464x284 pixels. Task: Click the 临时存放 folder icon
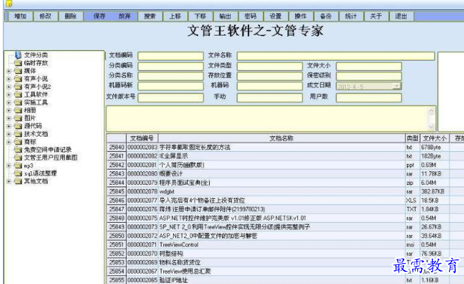[x=18, y=63]
